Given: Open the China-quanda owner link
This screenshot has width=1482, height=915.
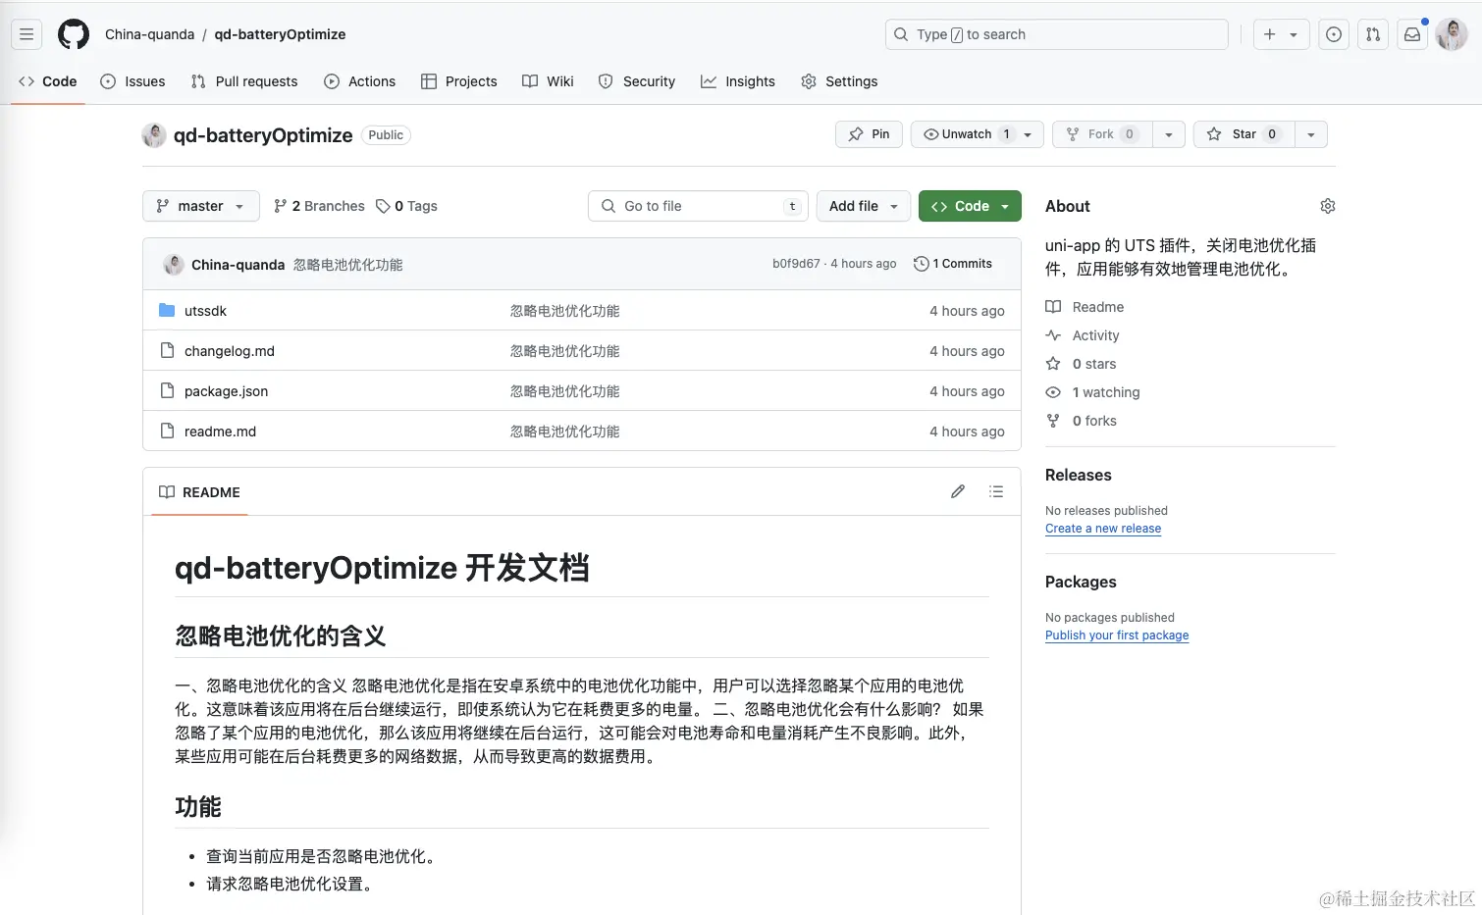Looking at the screenshot, I should coord(150,34).
